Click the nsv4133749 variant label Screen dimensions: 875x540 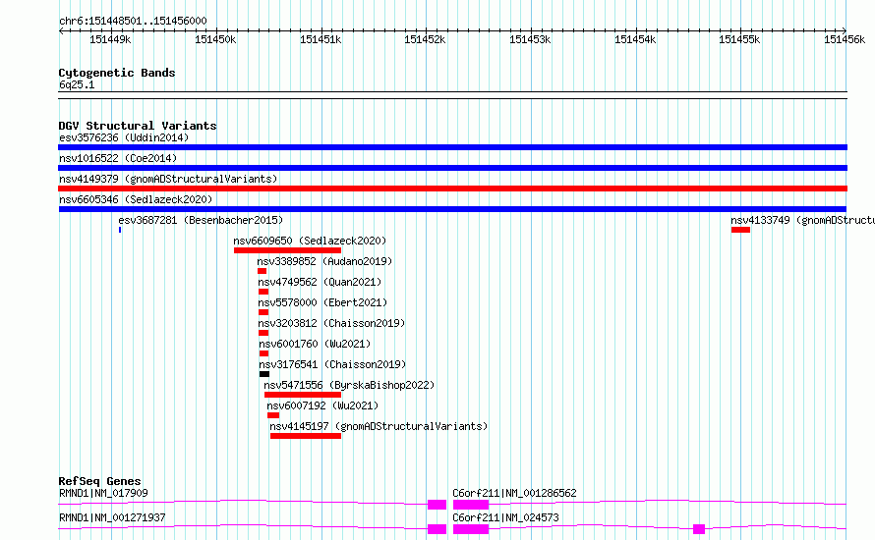coord(802,220)
